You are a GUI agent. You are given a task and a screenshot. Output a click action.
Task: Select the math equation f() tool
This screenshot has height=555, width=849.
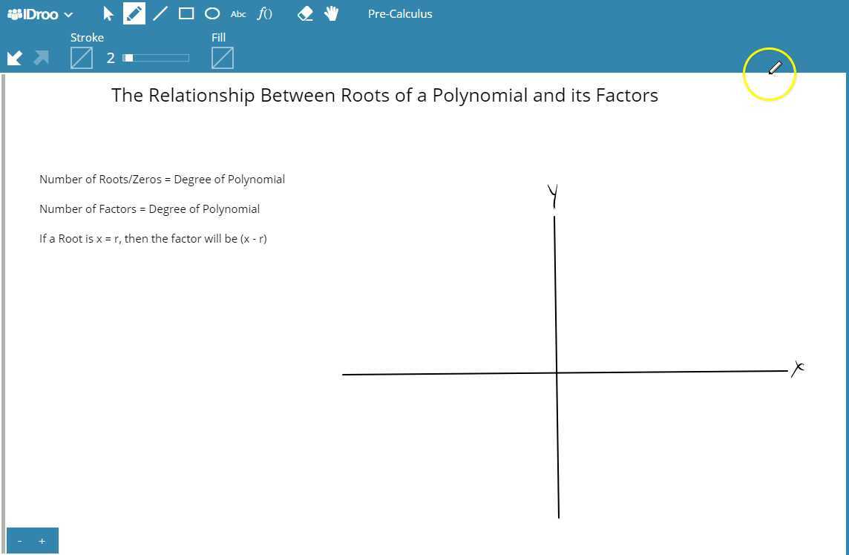[x=265, y=13]
